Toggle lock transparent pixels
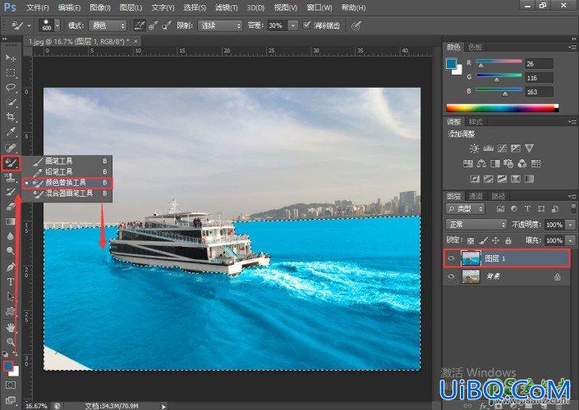 pyautogui.click(x=471, y=241)
